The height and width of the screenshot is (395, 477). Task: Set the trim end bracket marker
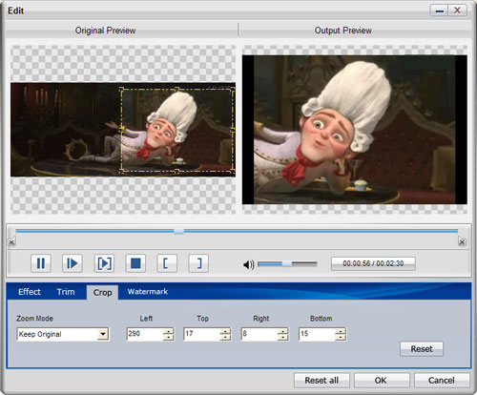[198, 263]
